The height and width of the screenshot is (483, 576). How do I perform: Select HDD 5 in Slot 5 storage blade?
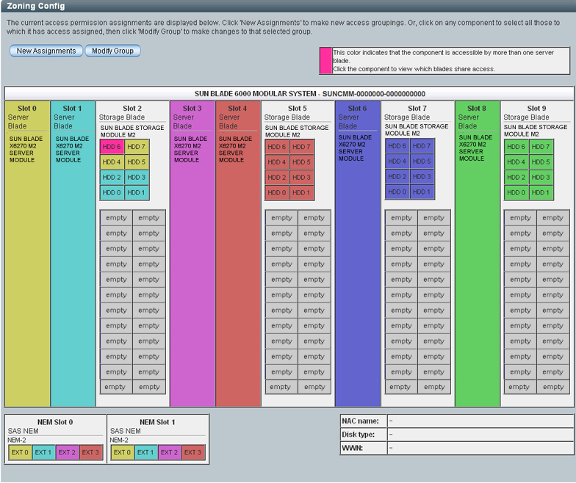click(x=301, y=161)
